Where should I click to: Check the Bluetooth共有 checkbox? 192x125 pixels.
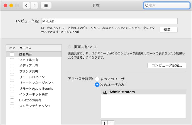(x=12, y=100)
